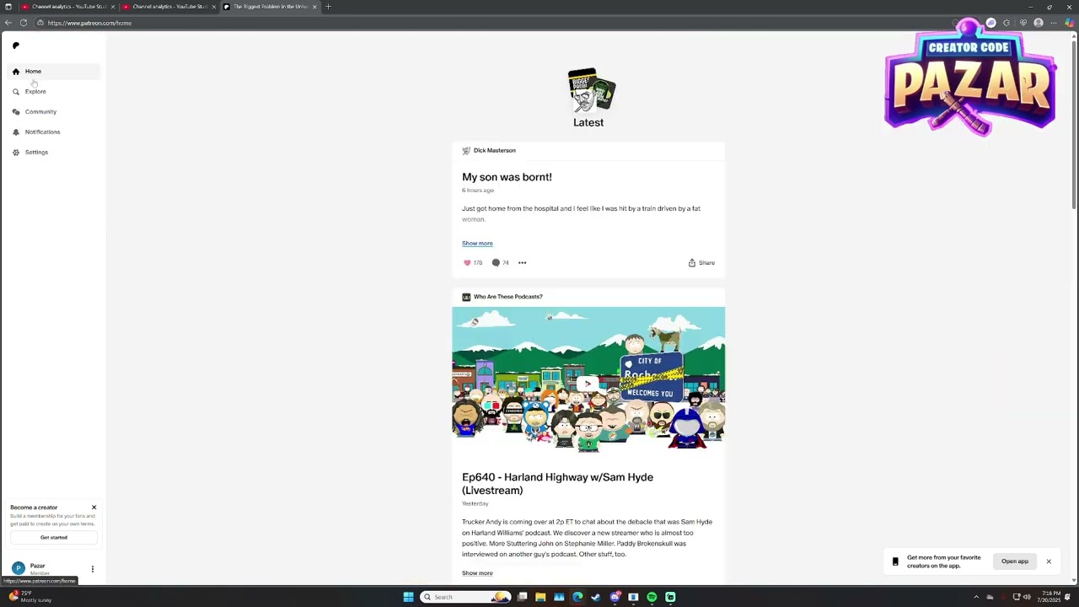Open File Explorer from the taskbar
The image size is (1079, 607).
540,597
